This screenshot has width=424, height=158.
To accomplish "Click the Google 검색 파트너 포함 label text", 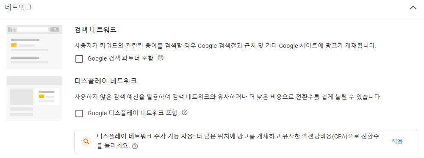I will tap(120, 58).
